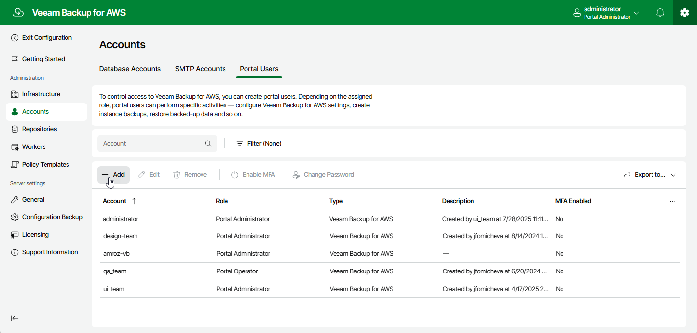697x333 pixels.
Task: Select the qa_team account row
Action: pos(389,271)
